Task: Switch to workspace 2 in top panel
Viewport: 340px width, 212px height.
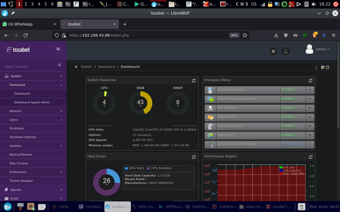Action: (26, 4)
